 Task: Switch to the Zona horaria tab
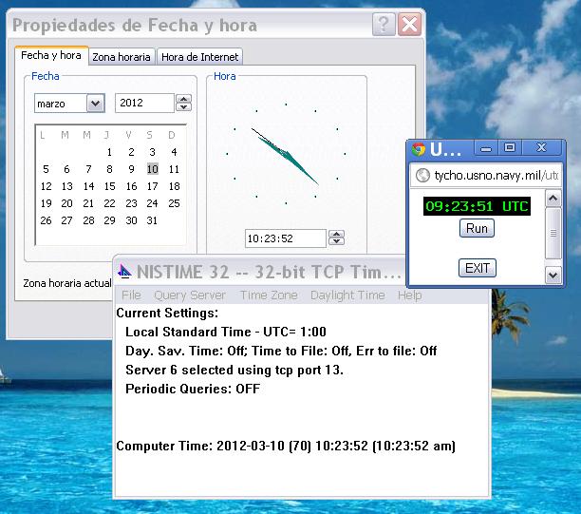pyautogui.click(x=121, y=57)
